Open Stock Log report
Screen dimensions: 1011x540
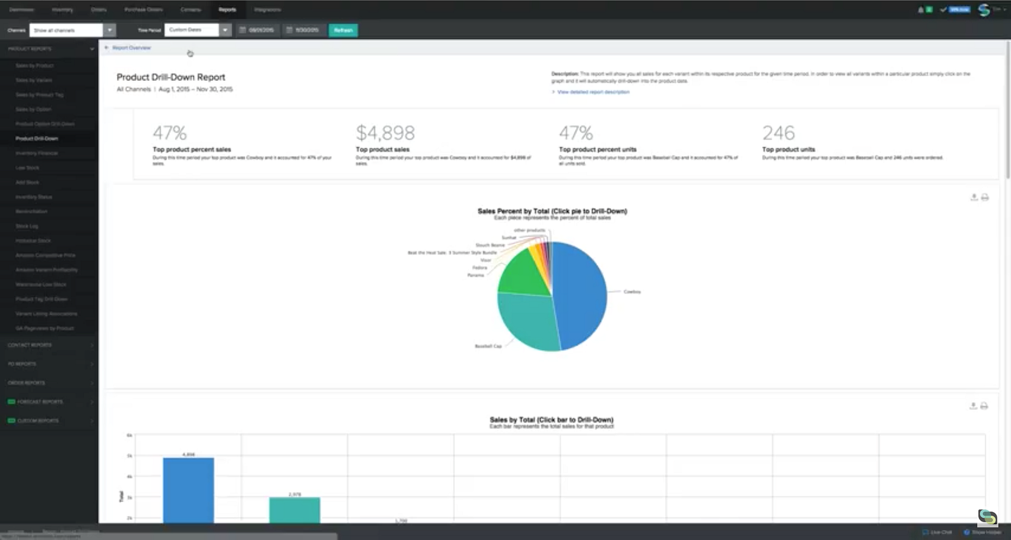27,225
